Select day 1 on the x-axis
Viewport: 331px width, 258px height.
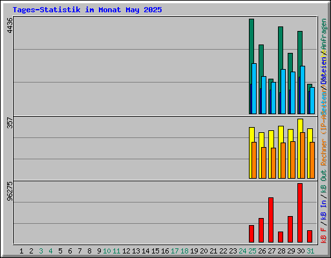[21, 251]
